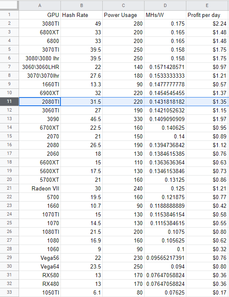Select the Vega64 cell
Viewport: 229px width, 297px height.
point(40,266)
